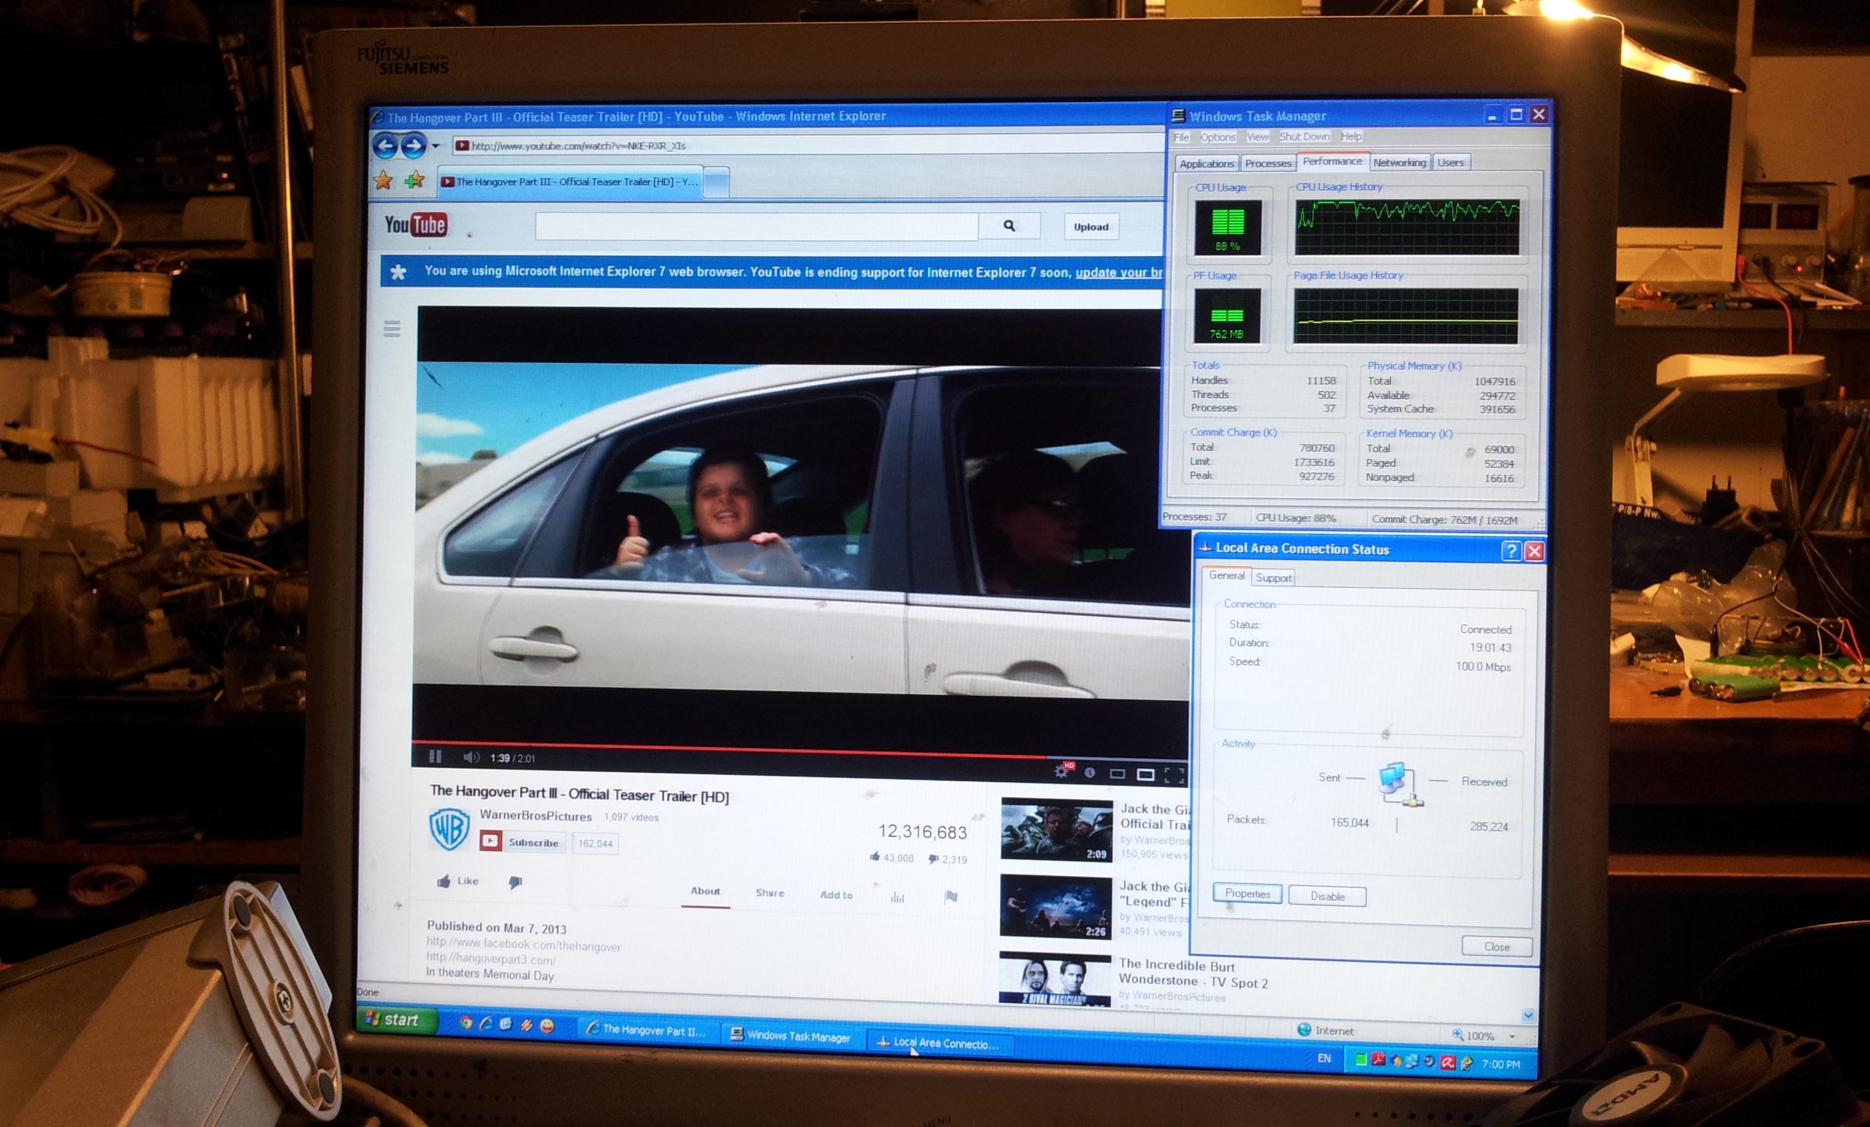The width and height of the screenshot is (1870, 1127).
Task: Click Disable in Local Area Connection Status
Action: click(x=1327, y=896)
